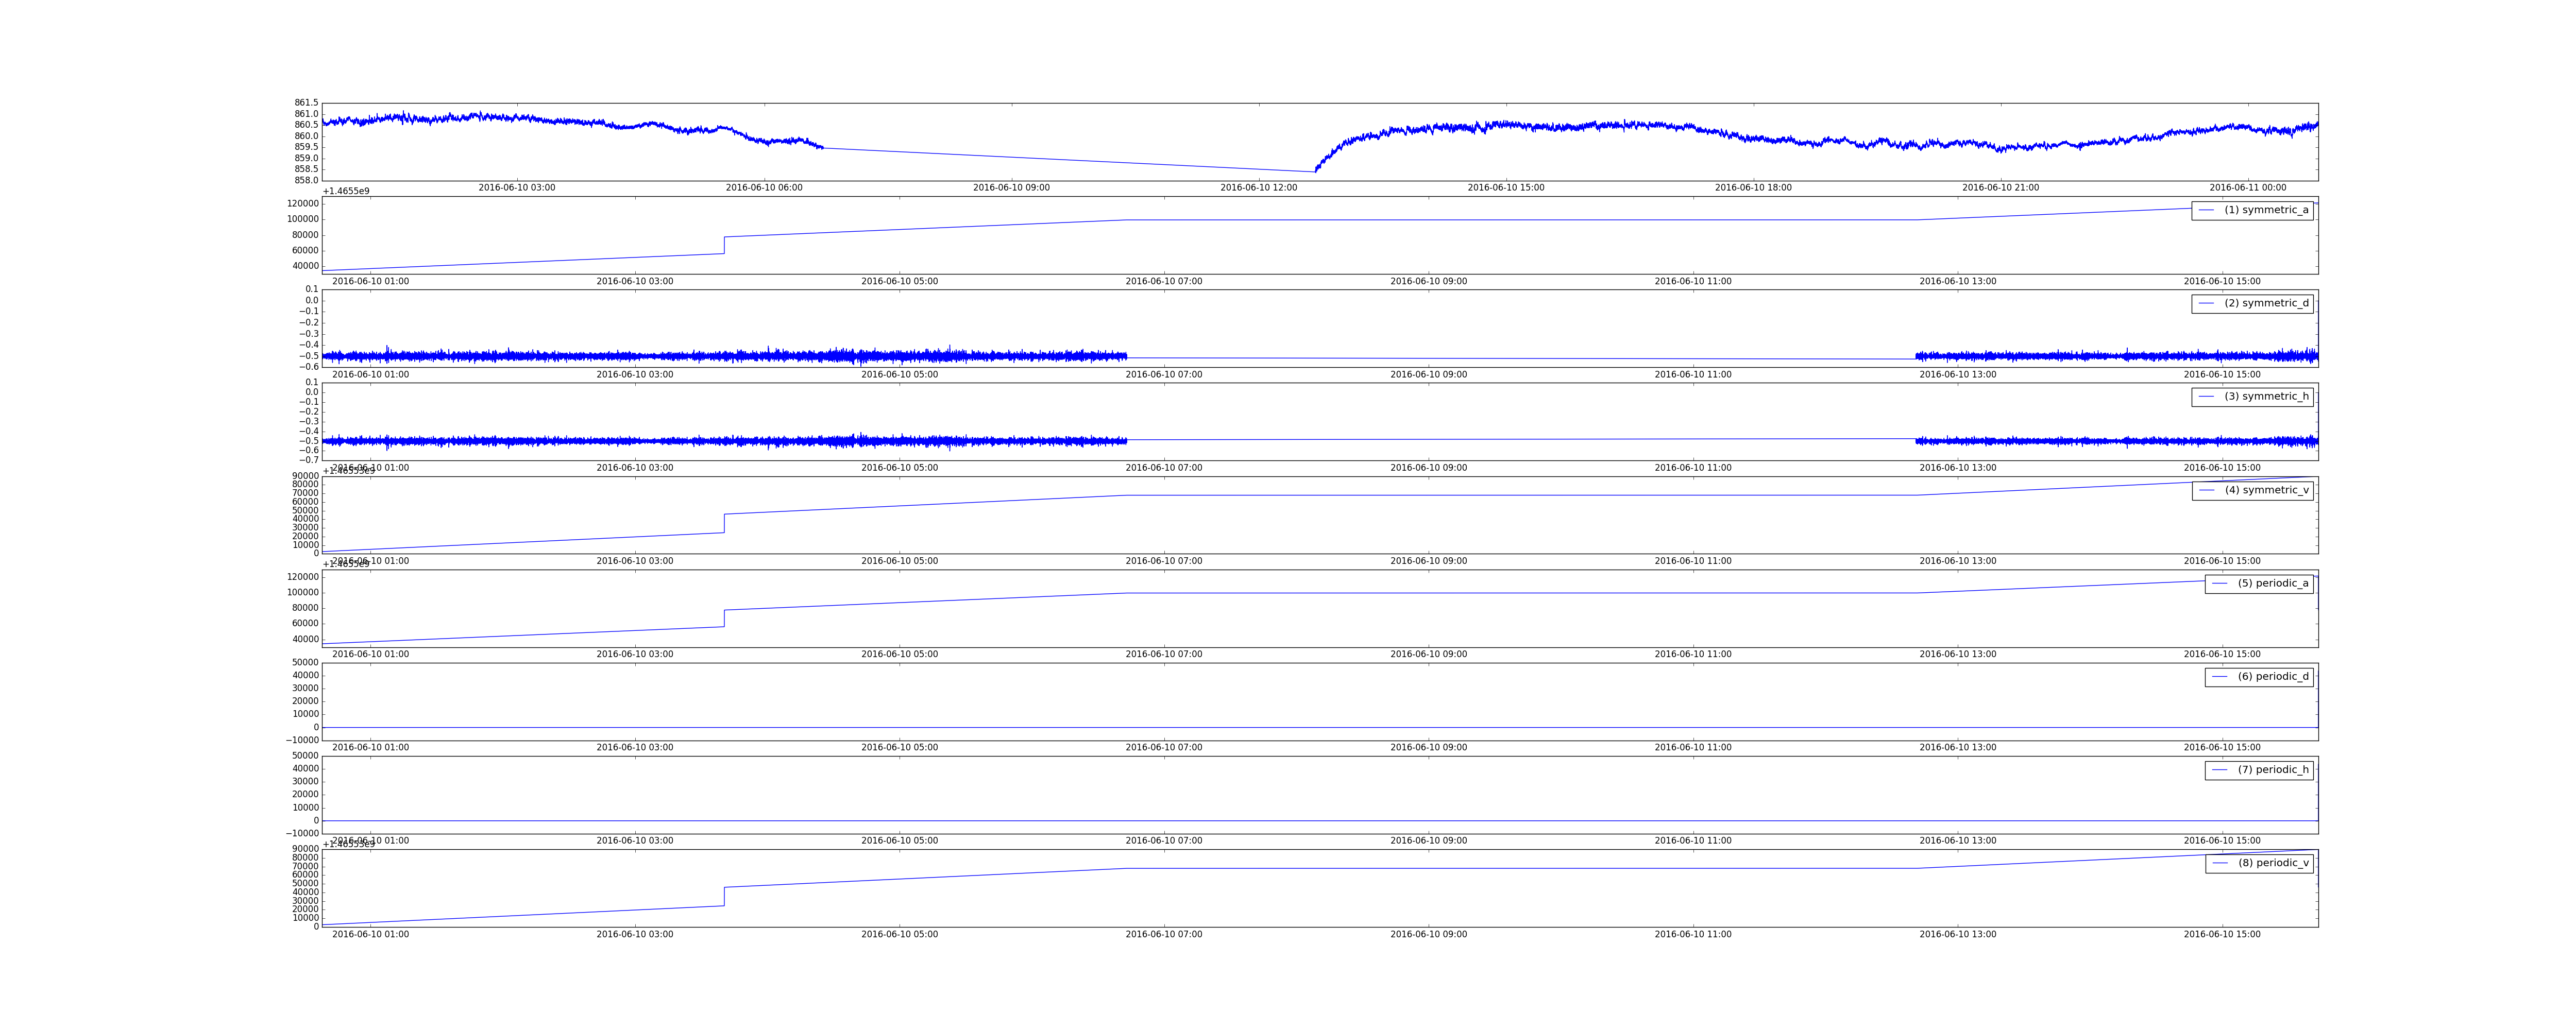Click 100000 on the periodic_a y-axis
This screenshot has height=1030, width=2576.
point(303,592)
